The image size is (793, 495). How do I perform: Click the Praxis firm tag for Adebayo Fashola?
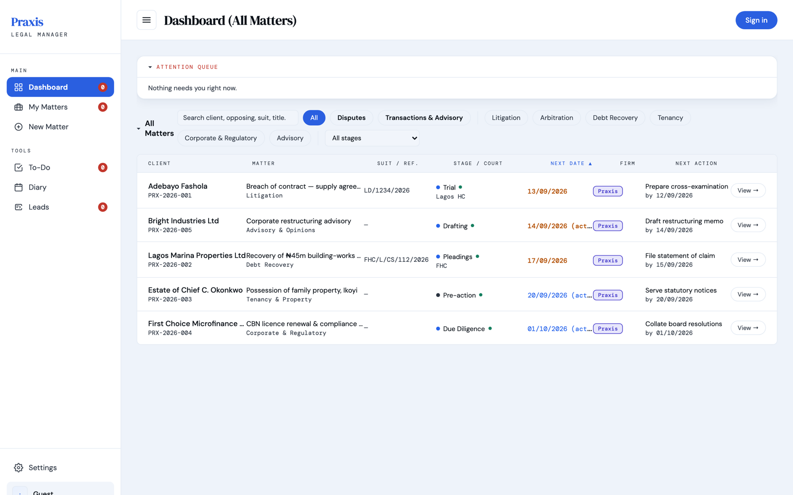pyautogui.click(x=608, y=191)
